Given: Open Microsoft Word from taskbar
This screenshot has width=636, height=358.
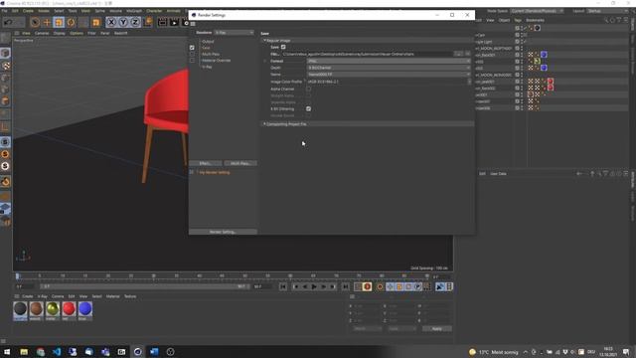Looking at the screenshot, I should 154,352.
